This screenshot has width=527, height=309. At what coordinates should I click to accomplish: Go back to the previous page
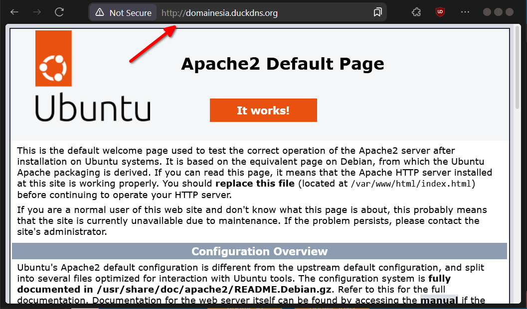[14, 12]
